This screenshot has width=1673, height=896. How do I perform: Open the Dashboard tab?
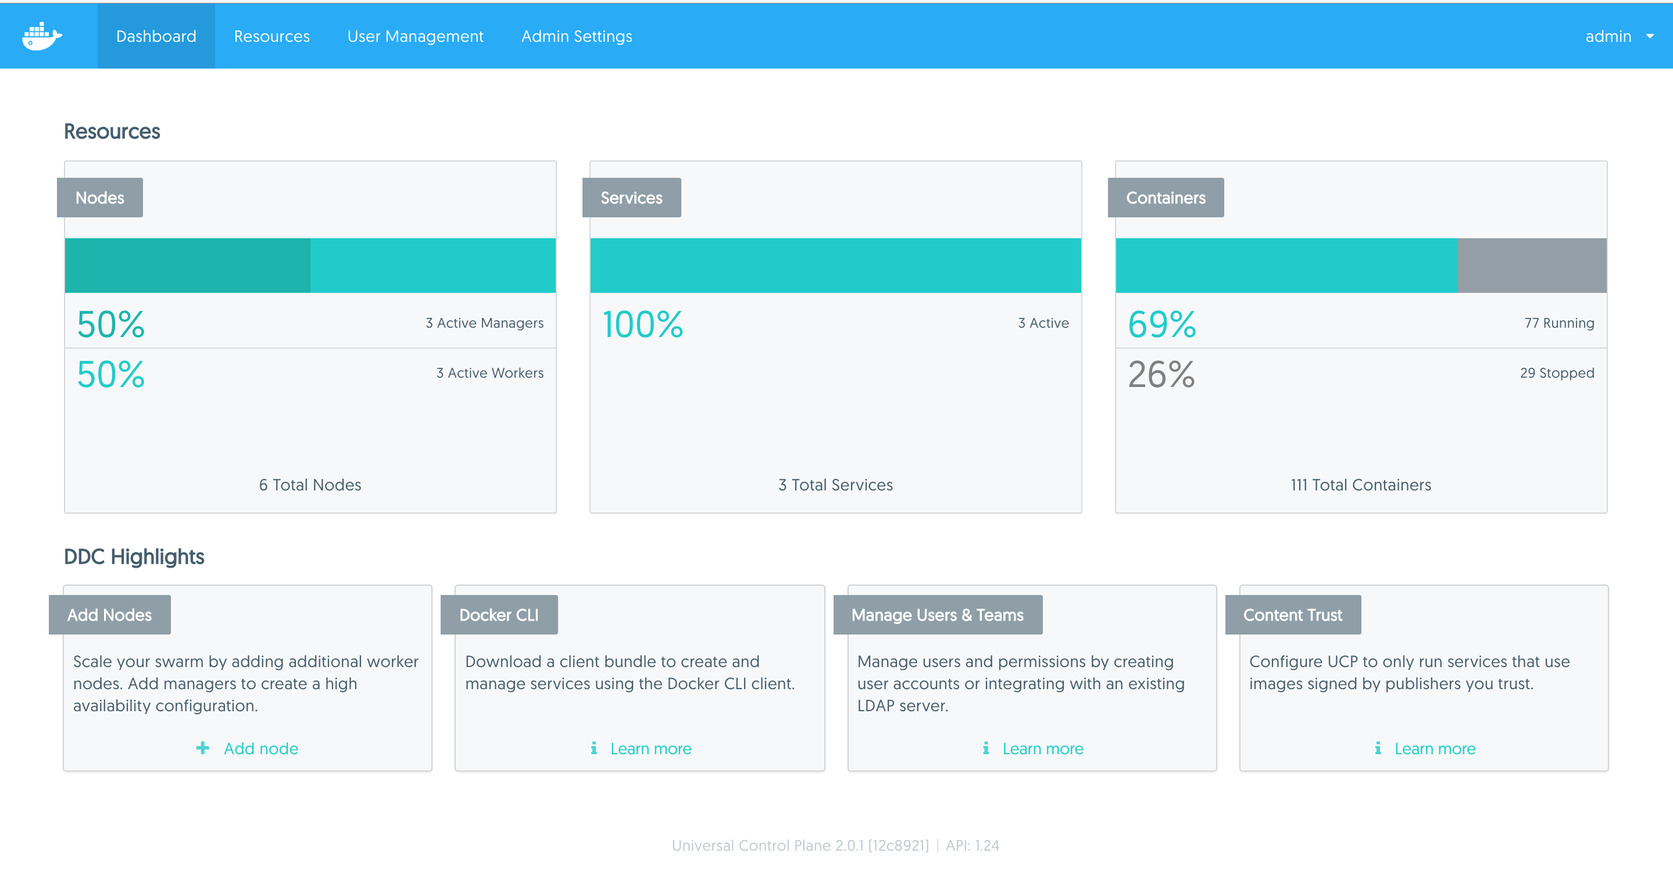pos(156,37)
